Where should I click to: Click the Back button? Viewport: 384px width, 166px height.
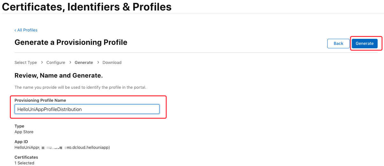(338, 44)
